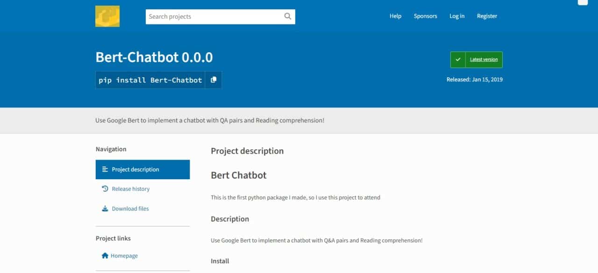The image size is (598, 273).
Task: Open the Sponsors page
Action: (x=425, y=16)
